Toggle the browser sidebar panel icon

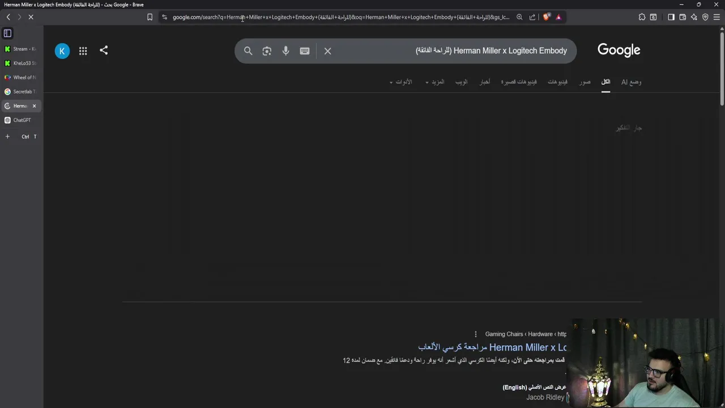coord(671,17)
